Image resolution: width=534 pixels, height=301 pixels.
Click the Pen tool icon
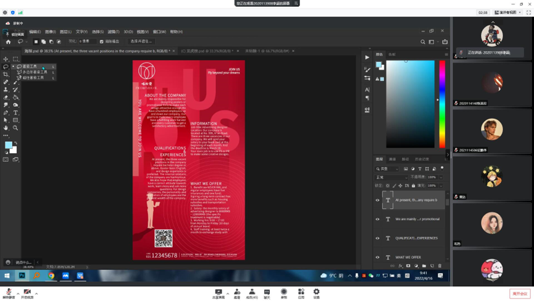[x=6, y=113]
